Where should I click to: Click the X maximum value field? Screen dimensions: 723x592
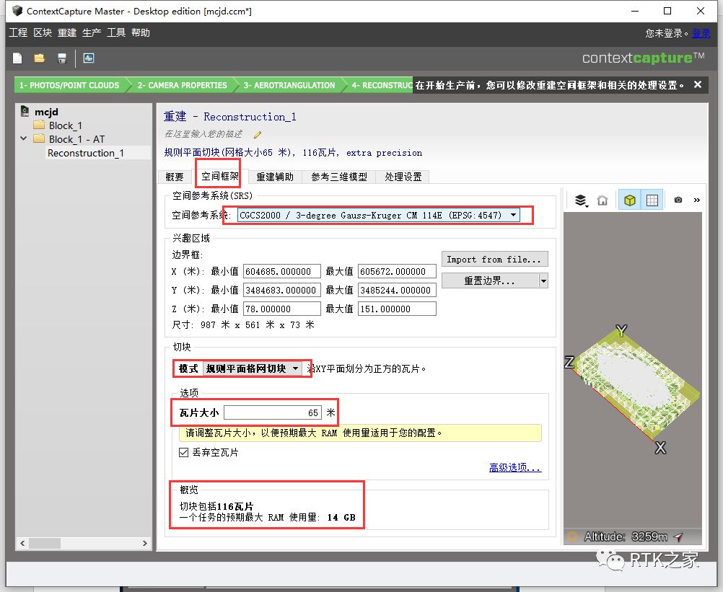point(397,271)
